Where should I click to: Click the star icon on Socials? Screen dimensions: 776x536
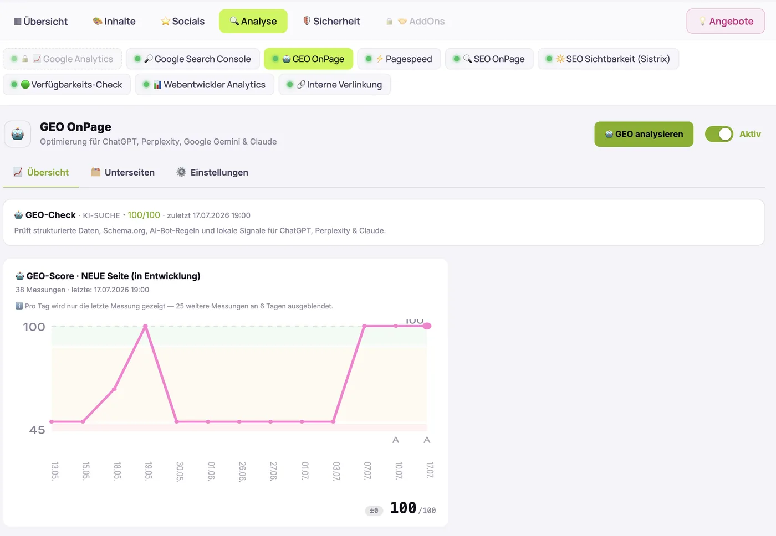pyautogui.click(x=165, y=21)
